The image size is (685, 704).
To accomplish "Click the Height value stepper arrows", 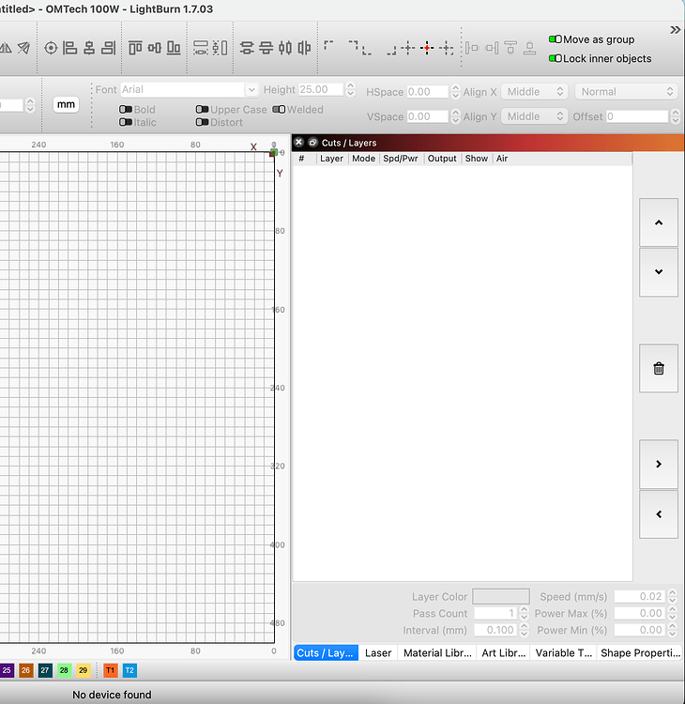I will pyautogui.click(x=351, y=89).
